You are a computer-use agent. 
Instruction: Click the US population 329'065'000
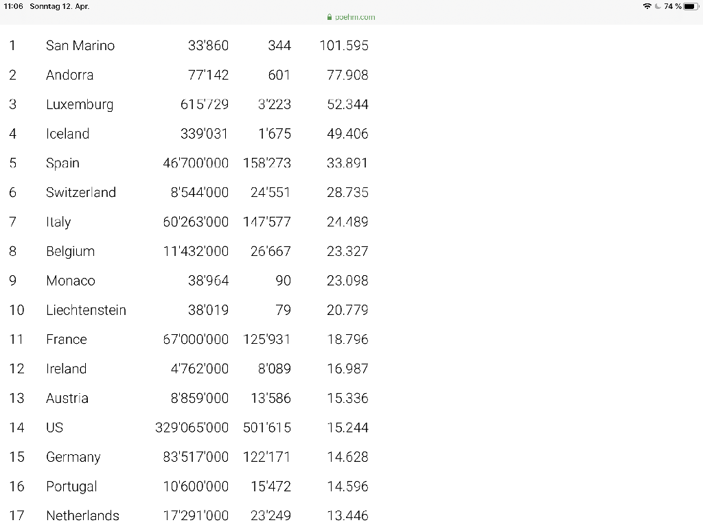pos(192,428)
